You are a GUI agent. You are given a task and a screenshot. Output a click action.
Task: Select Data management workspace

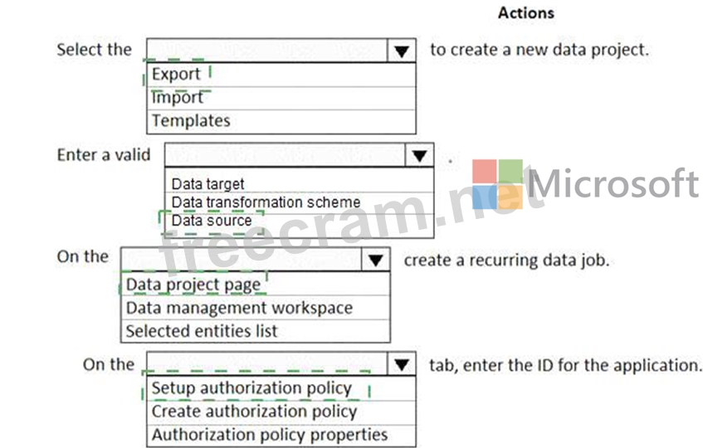click(x=239, y=308)
